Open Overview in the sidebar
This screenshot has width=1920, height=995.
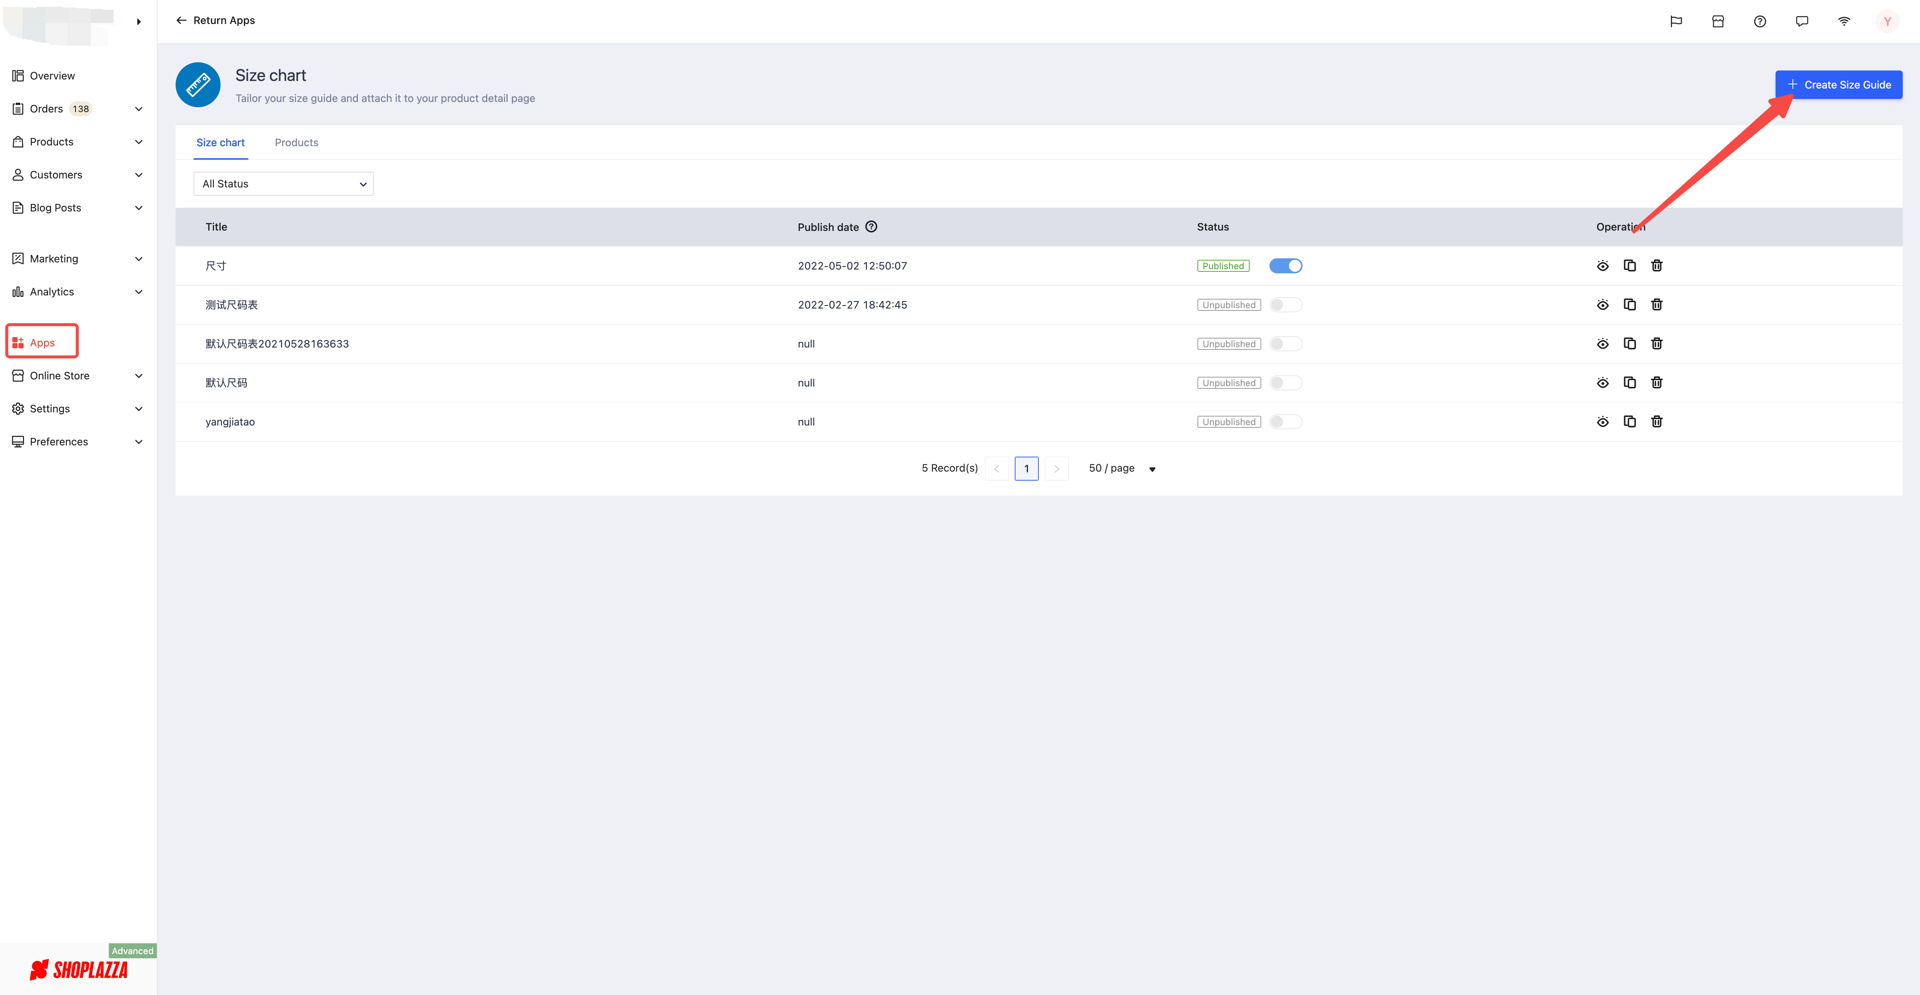click(x=52, y=76)
